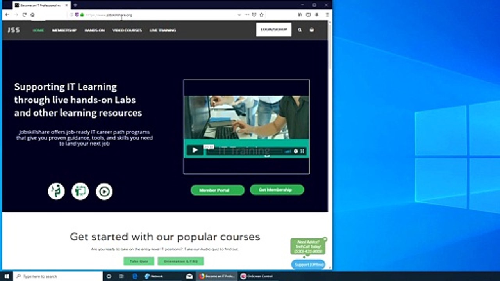Open Task View on the taskbar
The width and height of the screenshot is (500, 281).
[x=121, y=276]
